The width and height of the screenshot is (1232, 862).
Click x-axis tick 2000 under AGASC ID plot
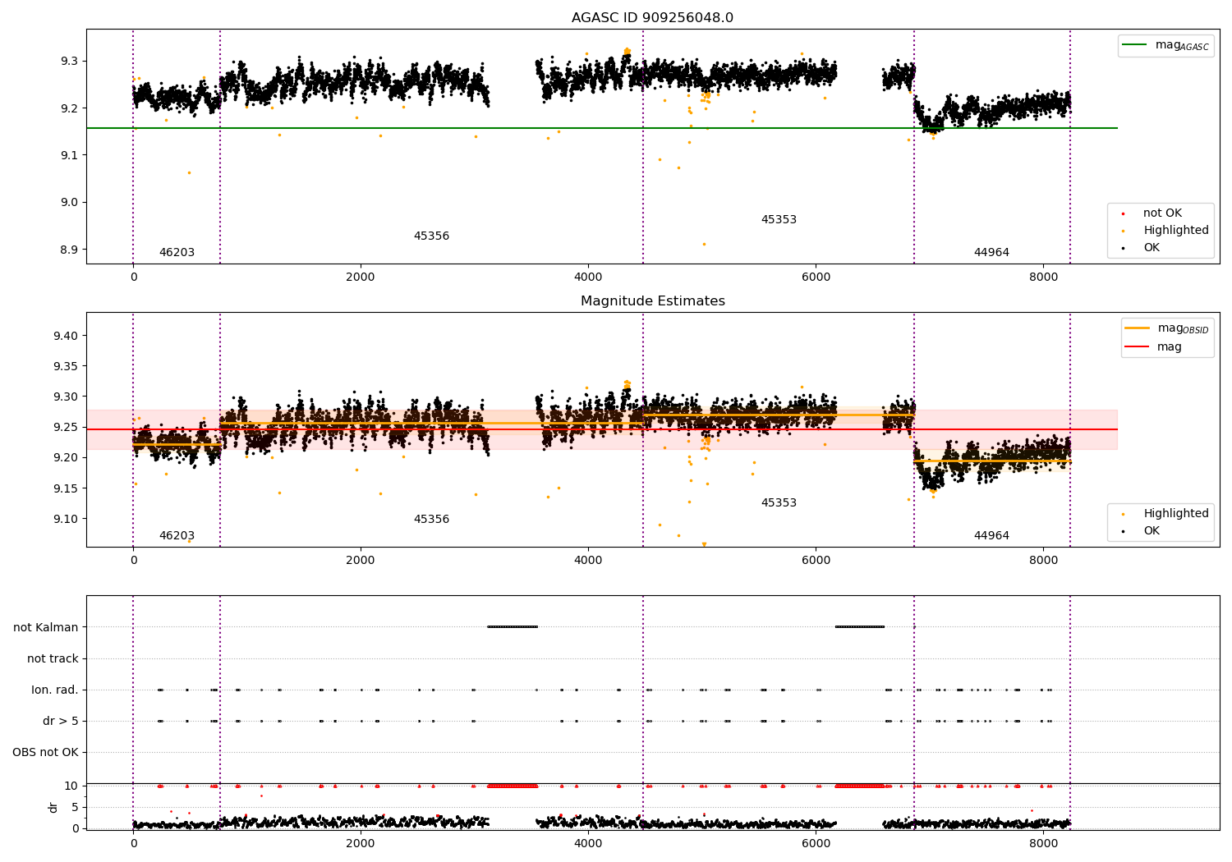click(x=361, y=277)
